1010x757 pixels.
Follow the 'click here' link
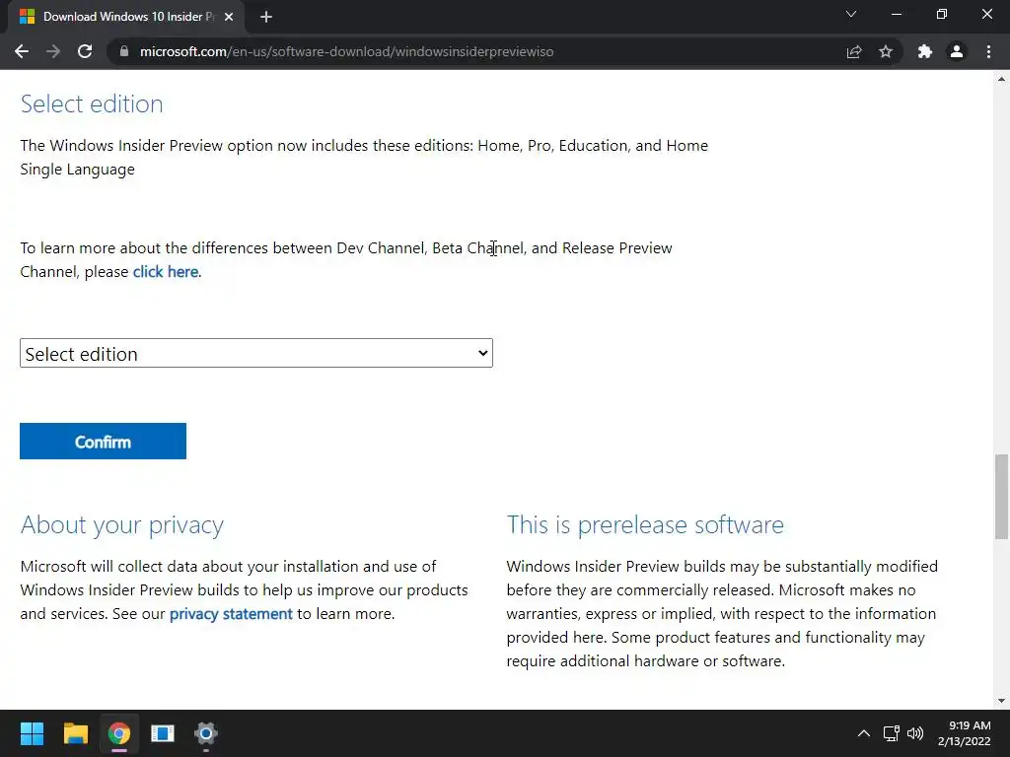click(x=166, y=272)
